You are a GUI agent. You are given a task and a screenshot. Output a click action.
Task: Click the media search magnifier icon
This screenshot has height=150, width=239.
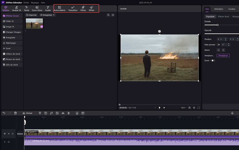point(108,15)
